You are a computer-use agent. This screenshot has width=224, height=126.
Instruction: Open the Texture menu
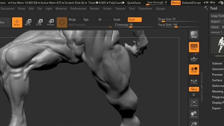click(120, 8)
